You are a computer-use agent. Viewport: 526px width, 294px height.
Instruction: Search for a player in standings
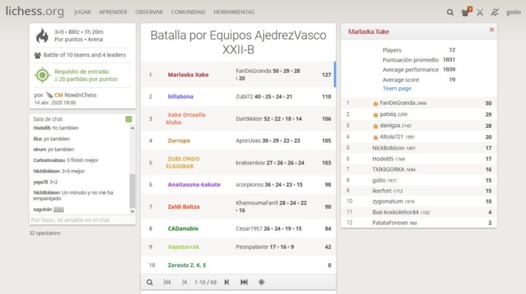point(149,282)
